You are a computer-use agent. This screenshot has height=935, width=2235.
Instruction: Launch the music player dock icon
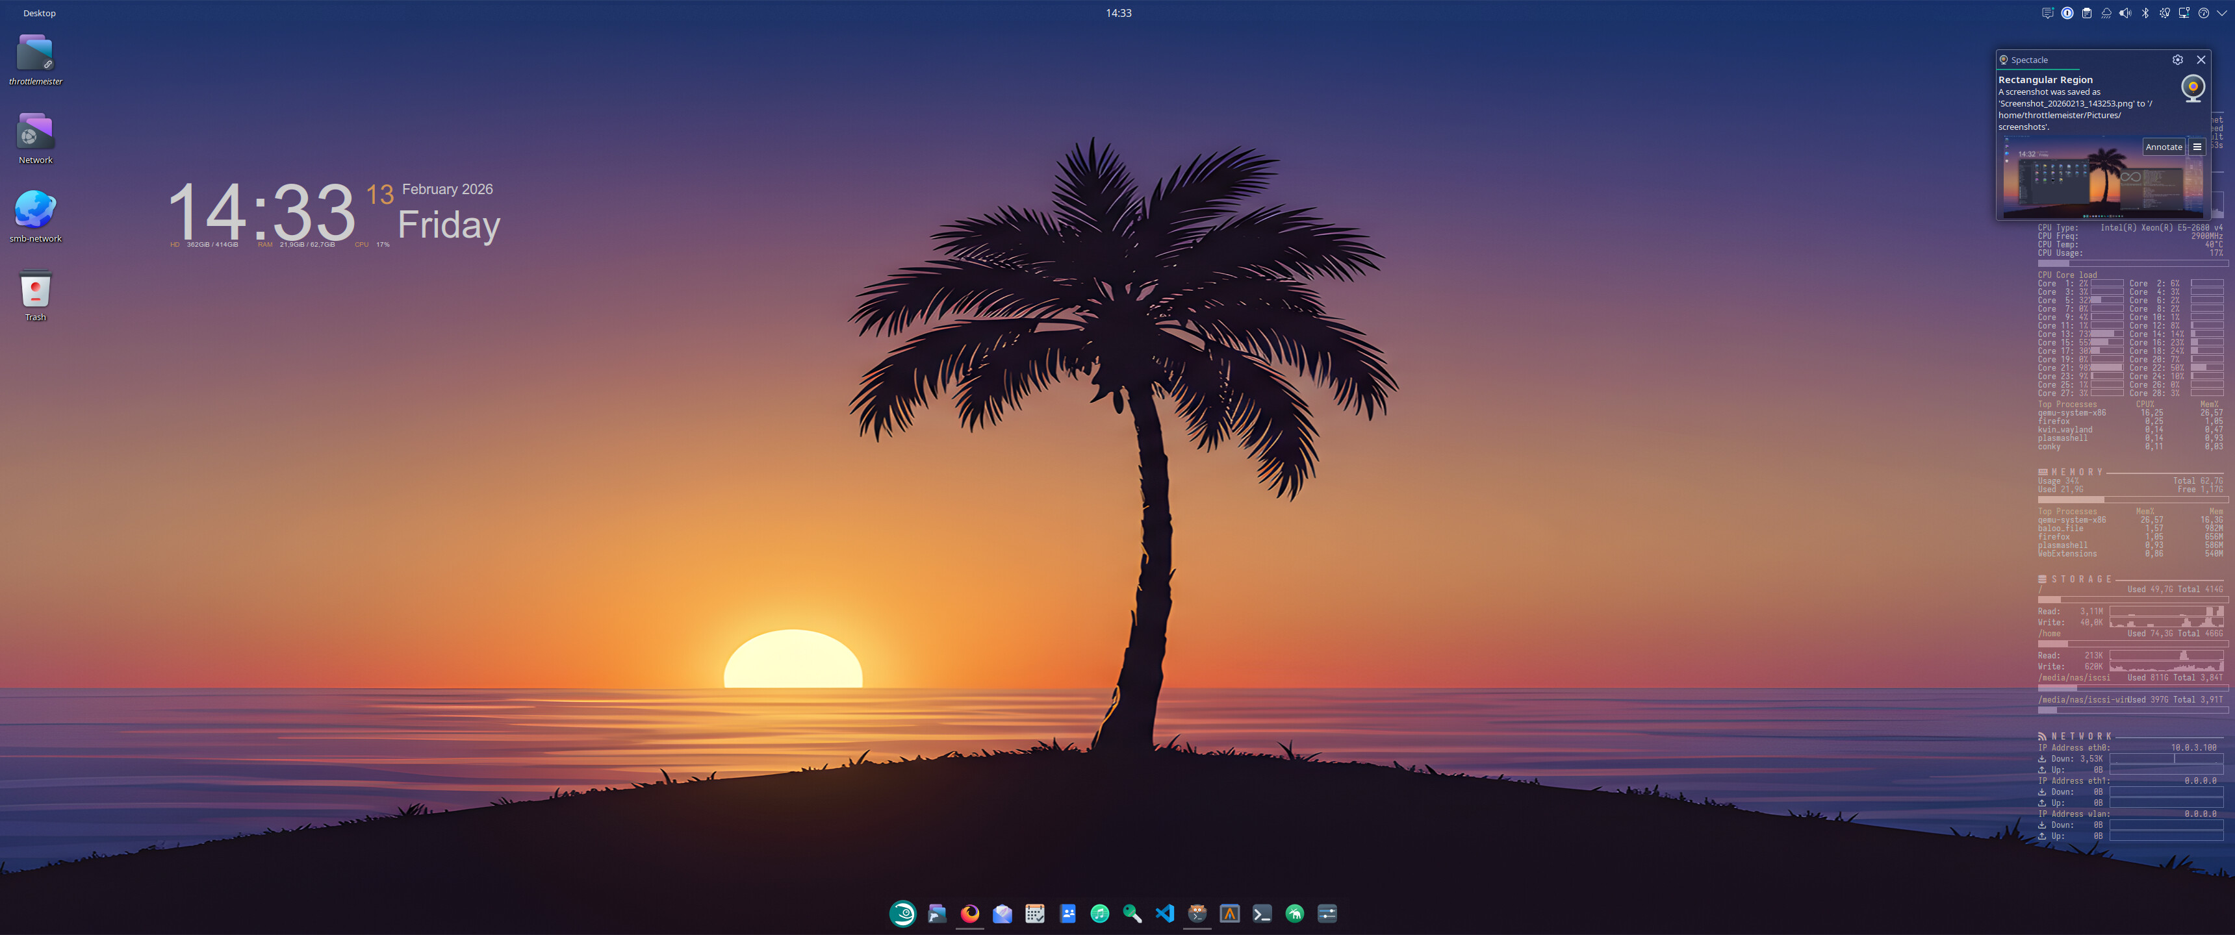click(1099, 914)
